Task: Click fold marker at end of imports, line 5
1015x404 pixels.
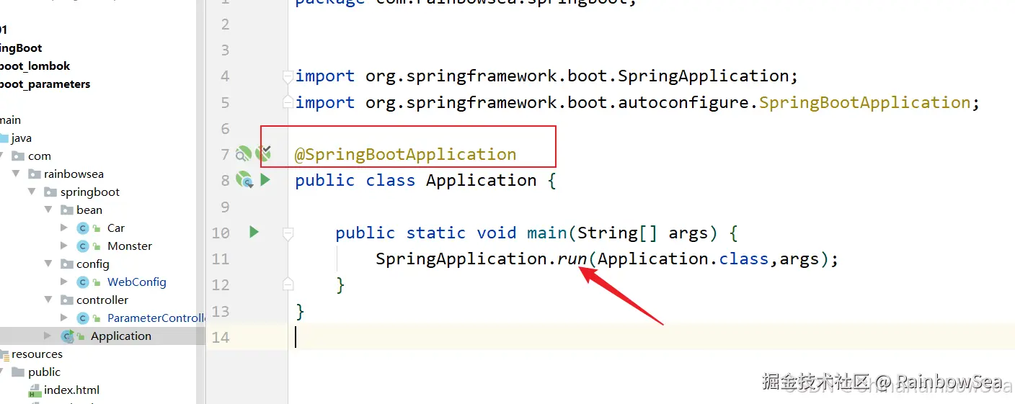Action: [x=288, y=101]
